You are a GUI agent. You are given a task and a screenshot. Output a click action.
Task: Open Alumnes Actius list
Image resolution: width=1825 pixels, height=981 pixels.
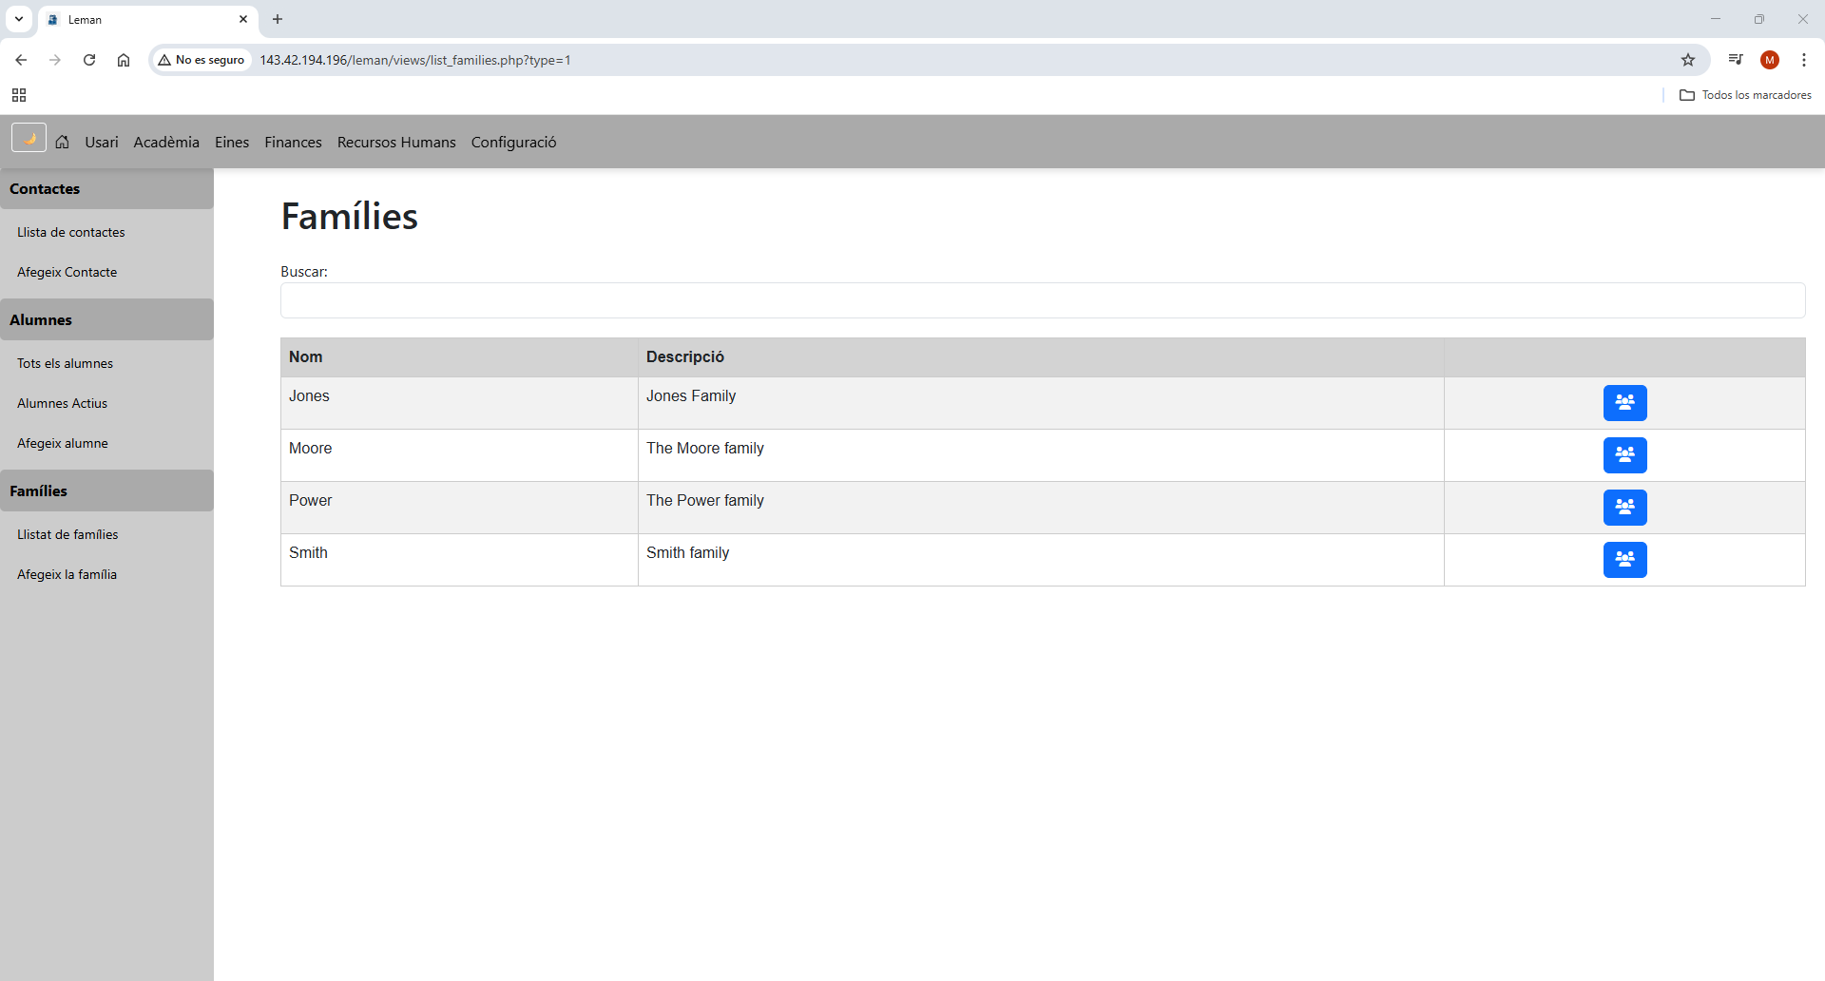[62, 403]
